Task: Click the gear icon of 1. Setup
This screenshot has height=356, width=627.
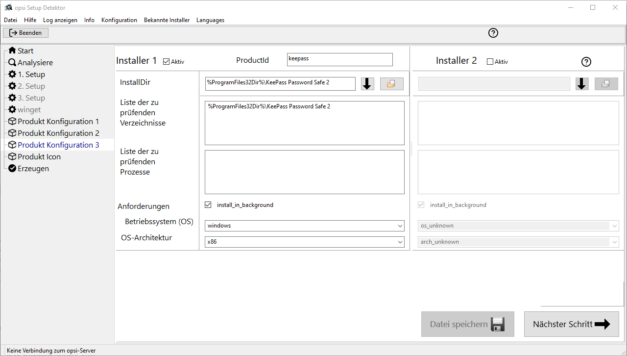Action: [x=12, y=74]
